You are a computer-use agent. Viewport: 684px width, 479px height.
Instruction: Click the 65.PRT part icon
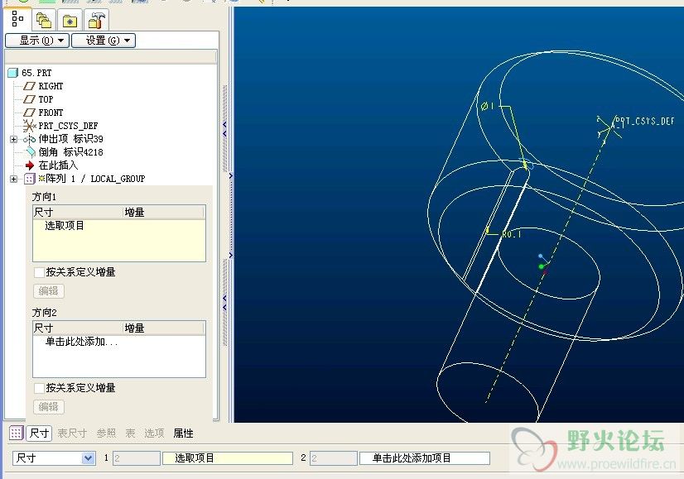tap(13, 73)
